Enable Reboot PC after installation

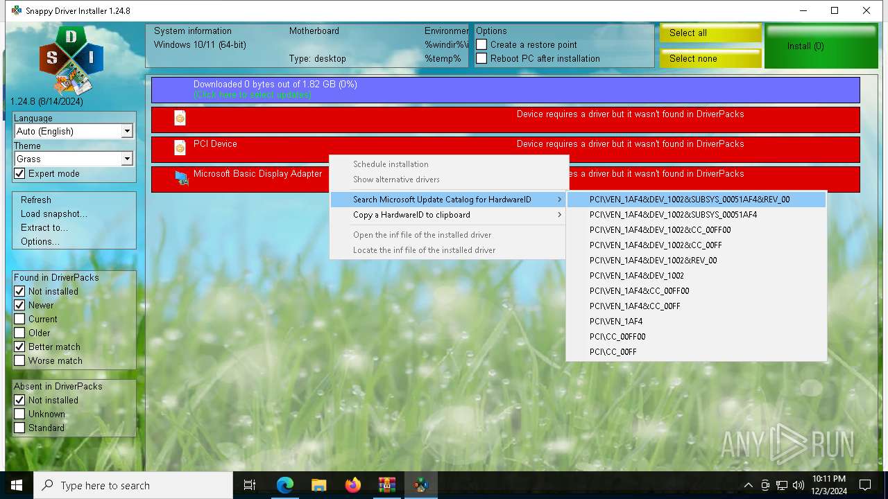[481, 58]
